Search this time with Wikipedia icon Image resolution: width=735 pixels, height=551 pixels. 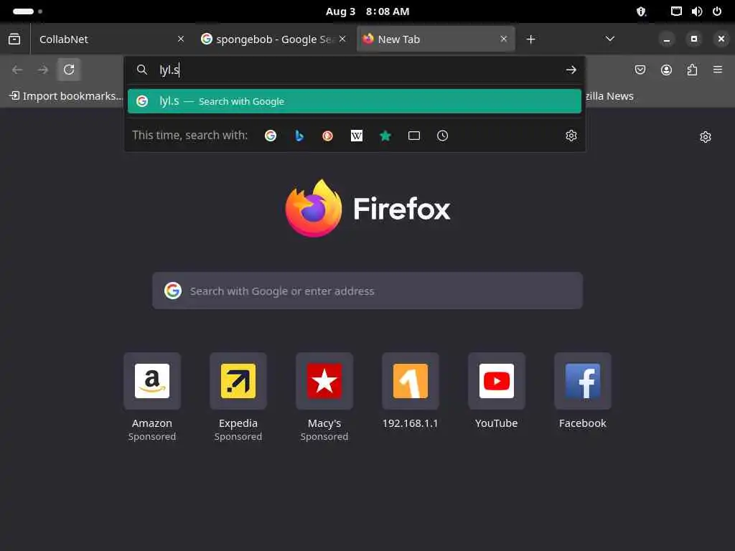click(356, 136)
